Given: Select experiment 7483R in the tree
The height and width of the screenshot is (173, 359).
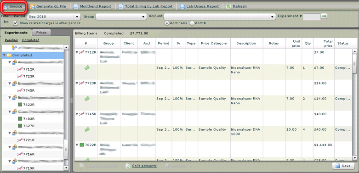Looking at the screenshot, I should (29, 119).
